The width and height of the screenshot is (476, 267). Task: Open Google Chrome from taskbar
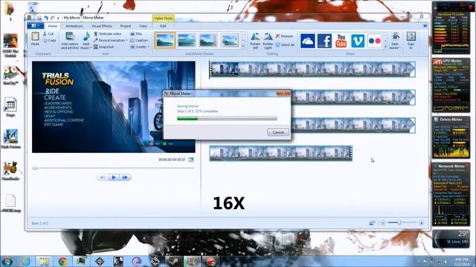coord(62,261)
